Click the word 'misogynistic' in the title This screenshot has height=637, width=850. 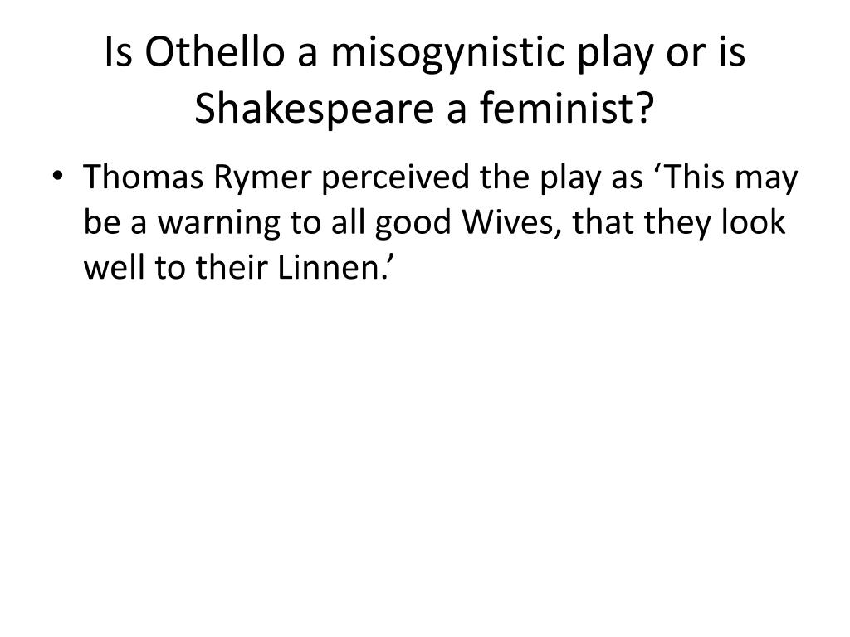pos(447,54)
